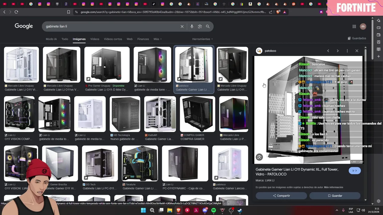Screen dimensions: 383x215
Task: Open 'Finanzas' tab
Action: [143, 39]
